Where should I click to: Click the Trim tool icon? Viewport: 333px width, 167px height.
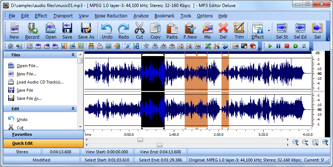[x=239, y=28]
